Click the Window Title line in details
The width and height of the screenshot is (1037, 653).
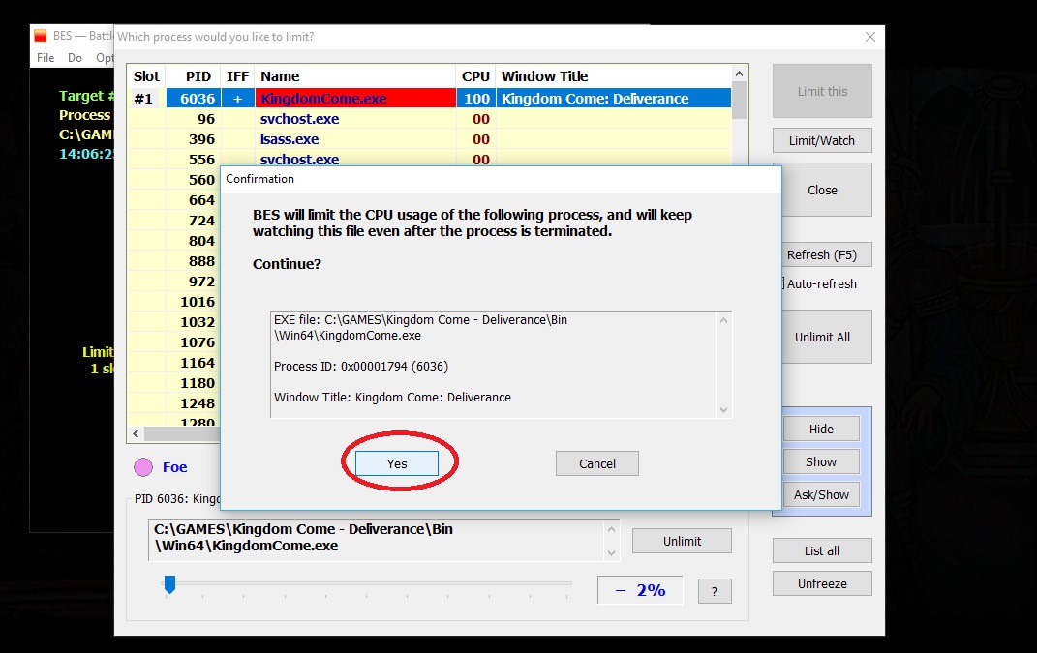click(392, 398)
